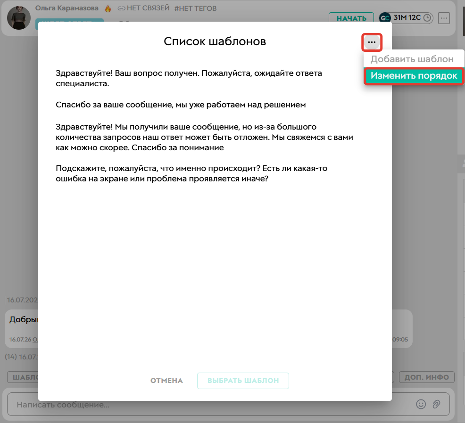Click the 'Выбрать шаблон' button

tap(243, 381)
